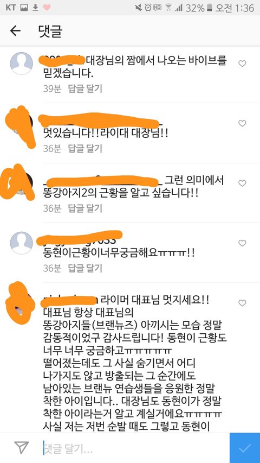Like the 멋있습니다 라이대 대장님 comment
The width and height of the screenshot is (260, 463).
pyautogui.click(x=242, y=123)
